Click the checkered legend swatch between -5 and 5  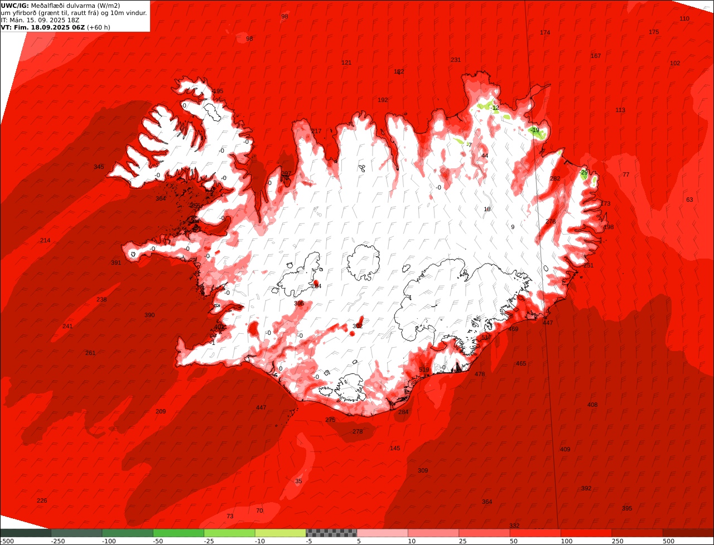coord(331,533)
